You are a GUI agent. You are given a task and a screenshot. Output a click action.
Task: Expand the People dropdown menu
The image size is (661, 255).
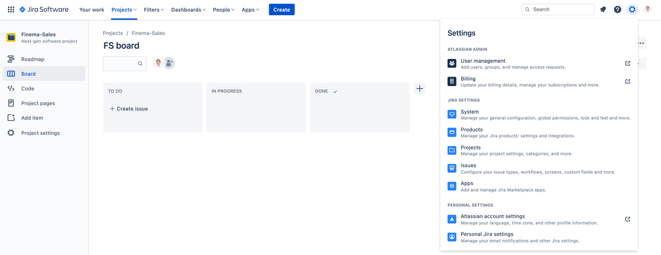224,10
